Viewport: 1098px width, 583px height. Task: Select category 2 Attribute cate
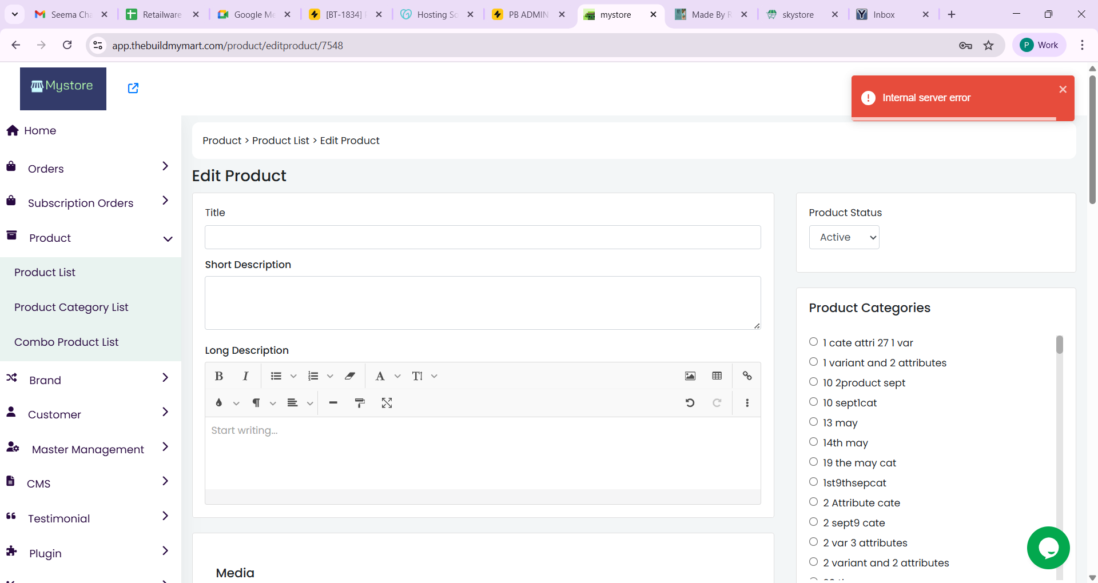click(813, 502)
